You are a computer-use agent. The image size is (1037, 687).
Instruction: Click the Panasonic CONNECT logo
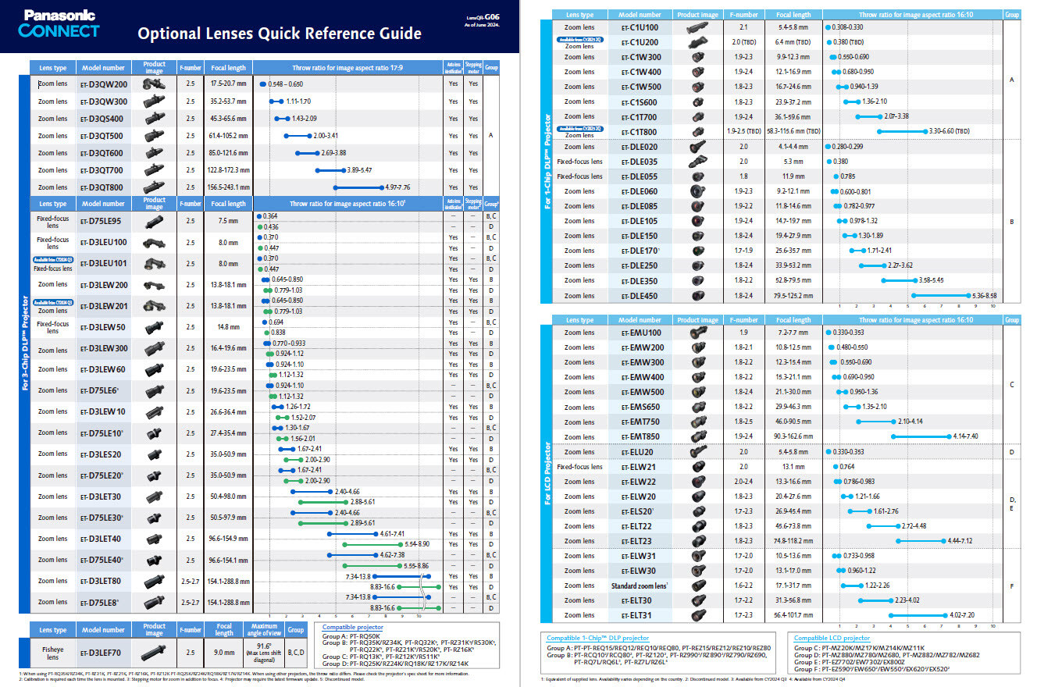60,24
